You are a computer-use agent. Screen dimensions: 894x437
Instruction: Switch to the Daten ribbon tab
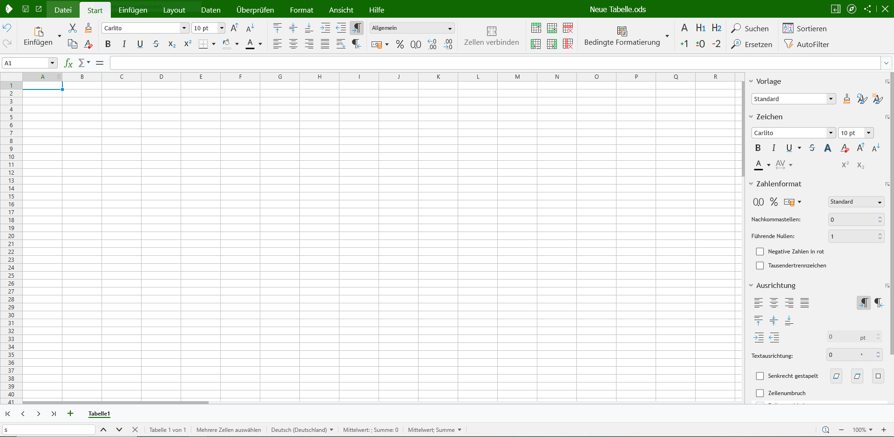coord(210,10)
